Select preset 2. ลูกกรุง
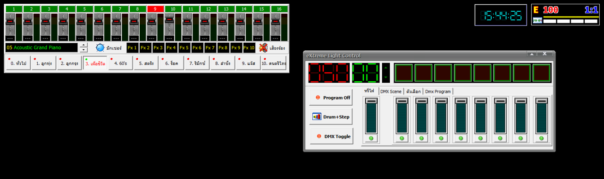604x179 pixels. [x=70, y=63]
